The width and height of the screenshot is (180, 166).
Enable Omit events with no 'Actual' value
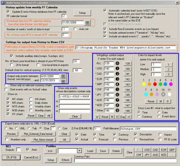click(x=6, y=89)
